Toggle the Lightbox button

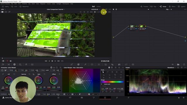(182, 6)
